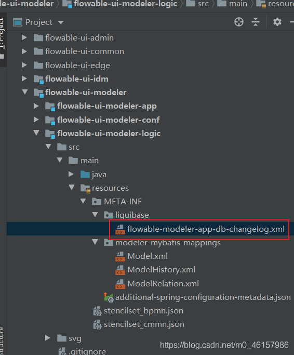The image size is (294, 355).
Task: Click the flowable-ui-modeler module icon
Action: (x=38, y=93)
